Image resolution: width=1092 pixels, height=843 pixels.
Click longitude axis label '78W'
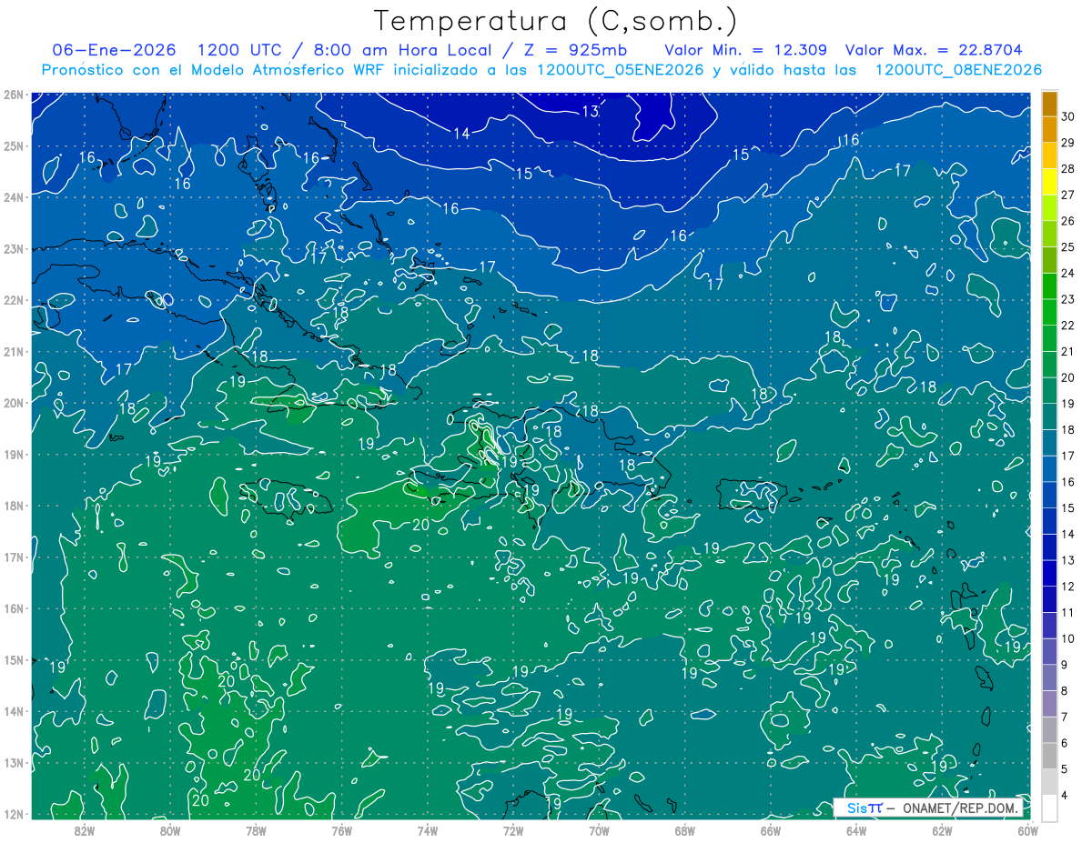(256, 830)
